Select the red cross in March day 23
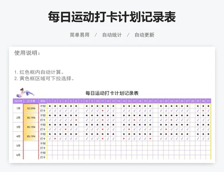The width and height of the screenshot is (224, 172). 166,129
